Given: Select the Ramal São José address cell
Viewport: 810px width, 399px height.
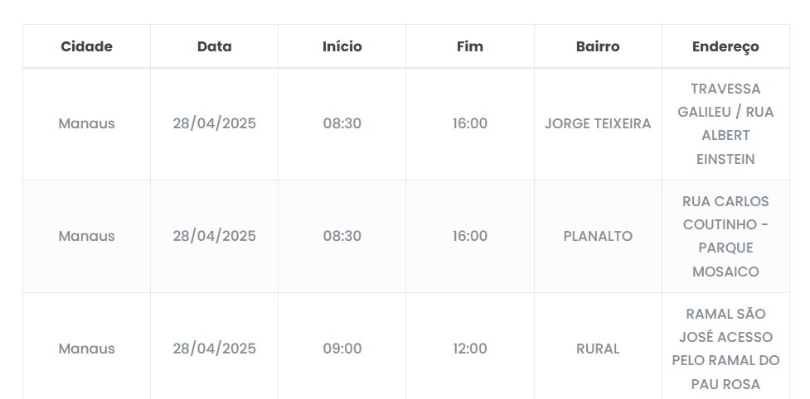Looking at the screenshot, I should pyautogui.click(x=725, y=349).
